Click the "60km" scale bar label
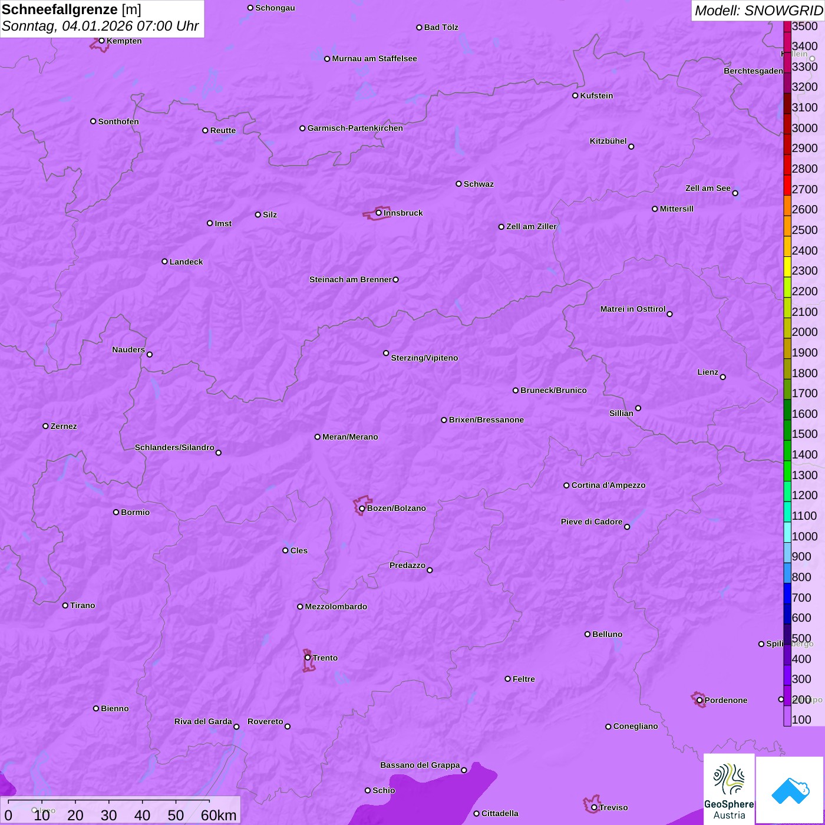The height and width of the screenshot is (825, 825). (x=219, y=815)
